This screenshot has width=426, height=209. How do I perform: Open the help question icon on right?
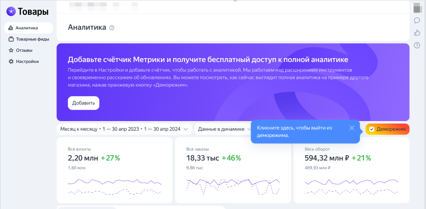(417, 45)
